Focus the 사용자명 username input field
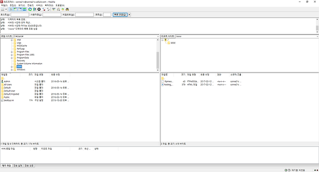 (52, 15)
